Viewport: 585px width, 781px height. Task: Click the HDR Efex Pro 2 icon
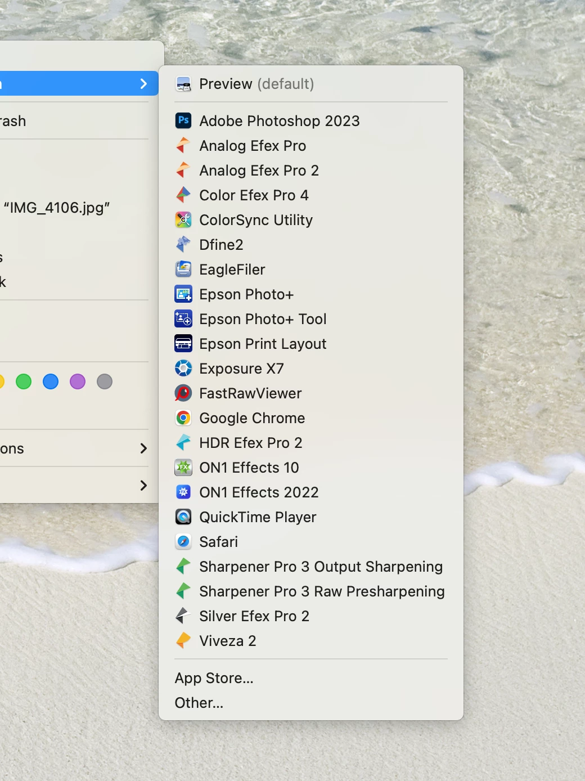(183, 442)
